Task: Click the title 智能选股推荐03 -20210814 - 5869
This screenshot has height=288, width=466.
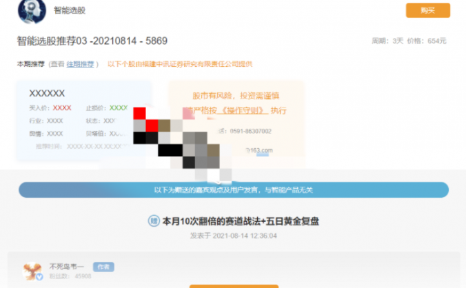Action: point(92,41)
